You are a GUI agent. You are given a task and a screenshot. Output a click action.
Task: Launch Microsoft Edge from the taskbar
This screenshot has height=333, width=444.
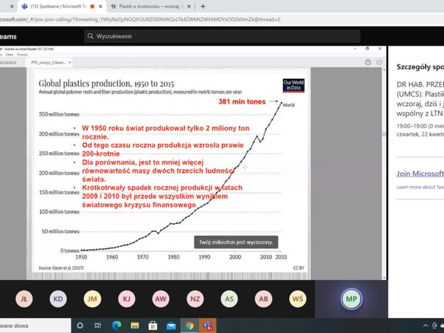(116, 326)
